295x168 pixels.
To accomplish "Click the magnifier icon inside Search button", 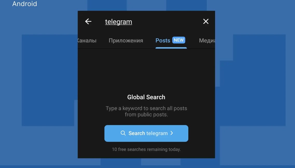I will point(123,133).
